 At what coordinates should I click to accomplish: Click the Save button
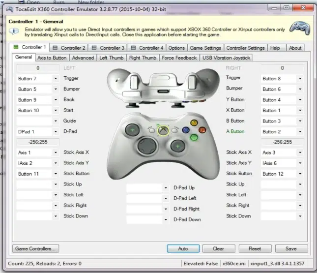point(291,248)
